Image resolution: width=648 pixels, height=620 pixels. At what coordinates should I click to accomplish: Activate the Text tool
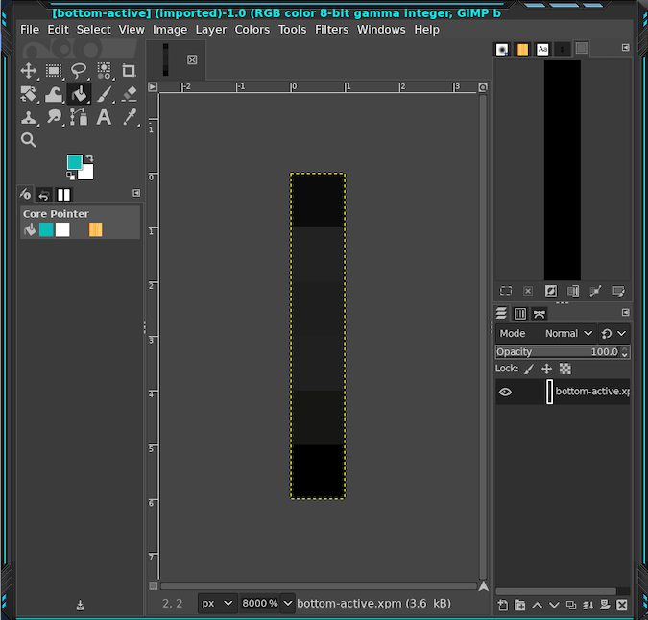click(104, 117)
